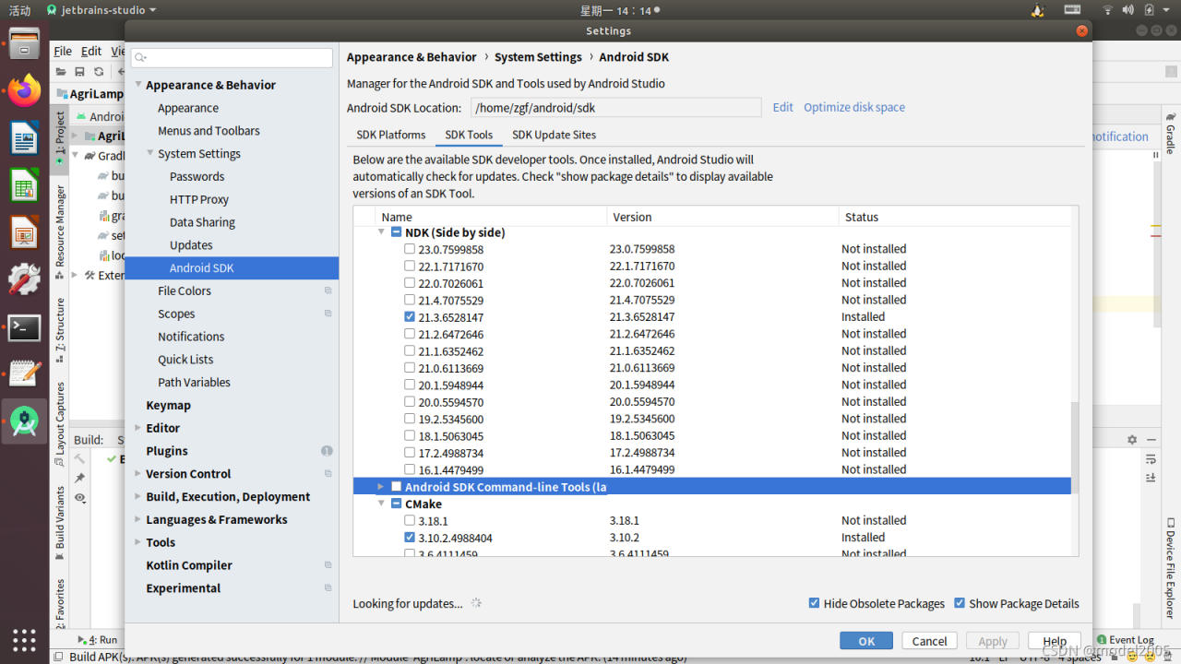
Task: Open Show Applications grid icon
Action: pos(25,639)
